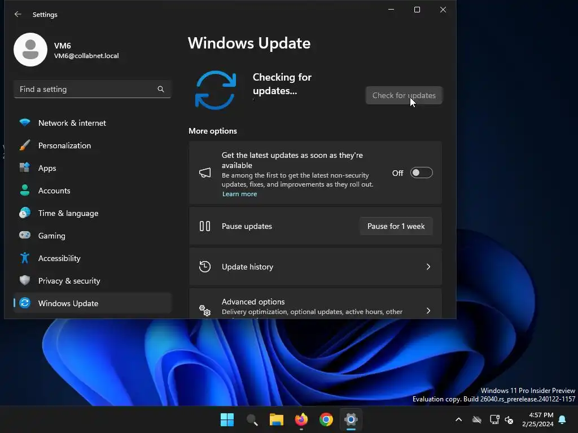Go to the Accounts settings page
Viewport: 578px width, 433px height.
(x=92, y=191)
